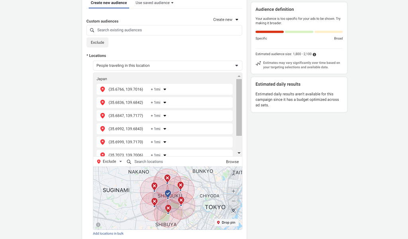Click the locate-me map icon
408x239 pixels.
233,210
